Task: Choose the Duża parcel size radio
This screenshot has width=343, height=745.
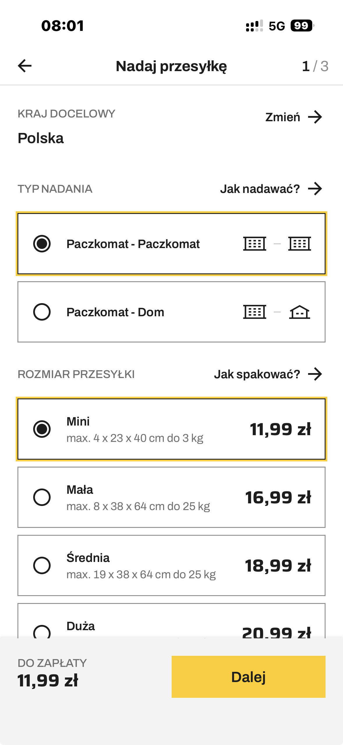Action: 42,631
